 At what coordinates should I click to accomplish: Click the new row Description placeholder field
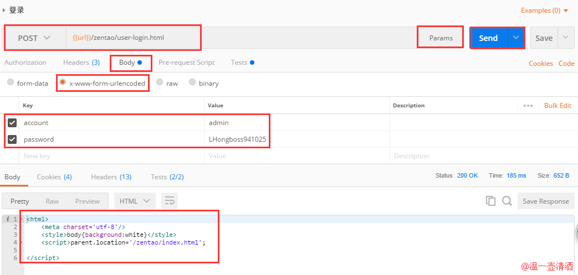(x=483, y=155)
